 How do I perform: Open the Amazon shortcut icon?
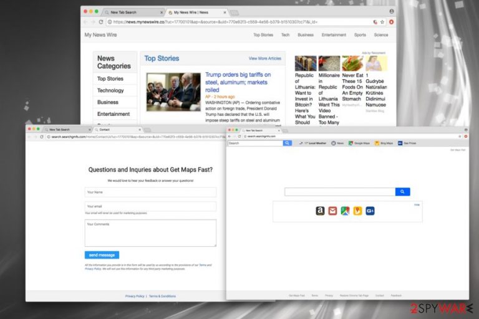pos(320,211)
